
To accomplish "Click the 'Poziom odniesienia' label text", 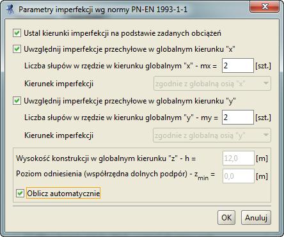I will coord(115,175).
